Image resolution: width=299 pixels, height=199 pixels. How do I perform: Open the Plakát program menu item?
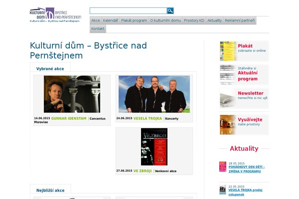coord(134,20)
